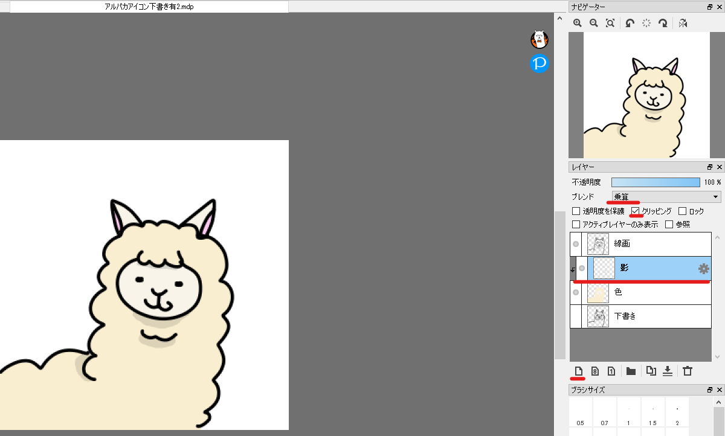Add a new 8-bit layer
The width and height of the screenshot is (725, 436).
(x=594, y=371)
